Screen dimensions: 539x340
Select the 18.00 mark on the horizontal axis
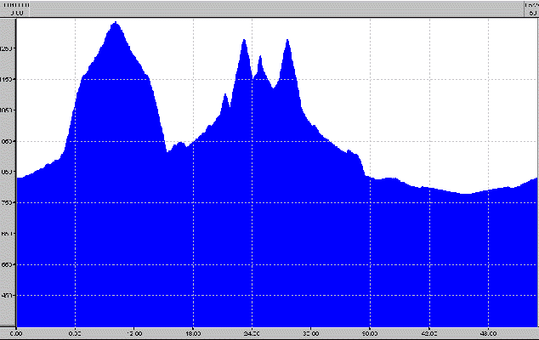[193, 333]
